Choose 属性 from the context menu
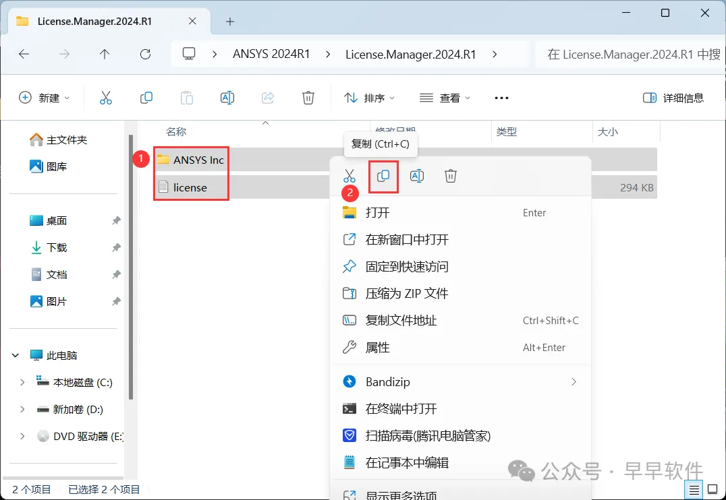726x500 pixels. (x=461, y=347)
